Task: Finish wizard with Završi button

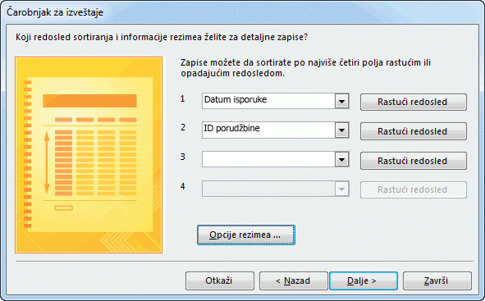Action: click(437, 280)
